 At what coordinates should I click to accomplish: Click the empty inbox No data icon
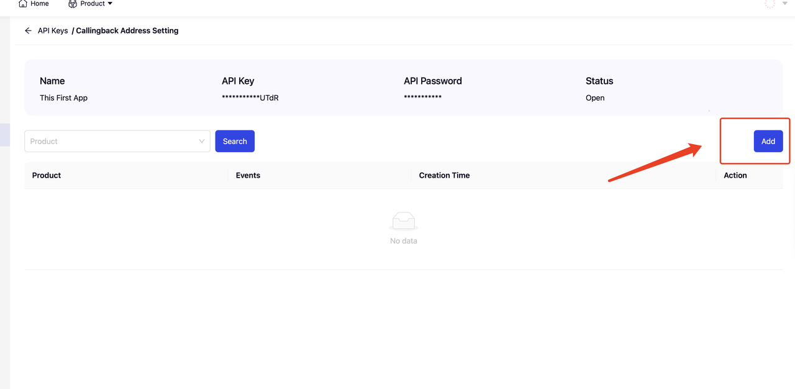[x=403, y=221]
